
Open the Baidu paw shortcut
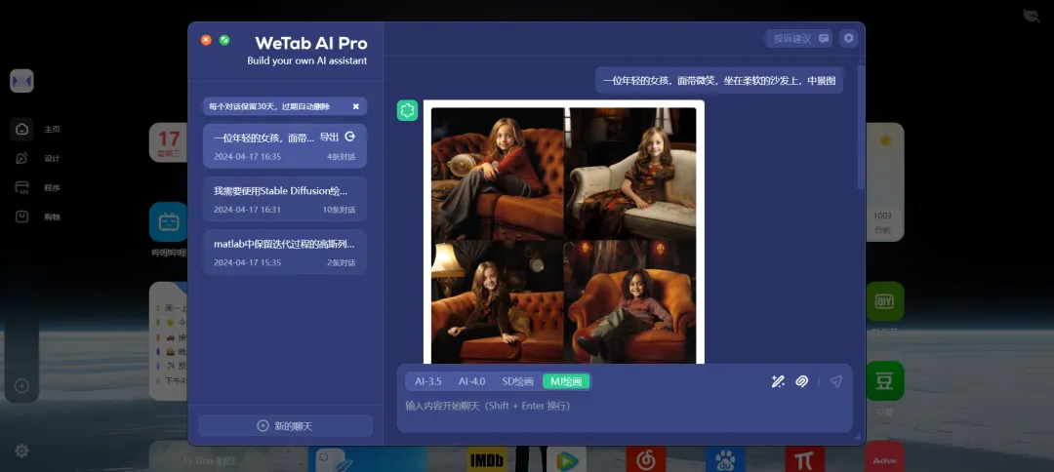(x=725, y=459)
